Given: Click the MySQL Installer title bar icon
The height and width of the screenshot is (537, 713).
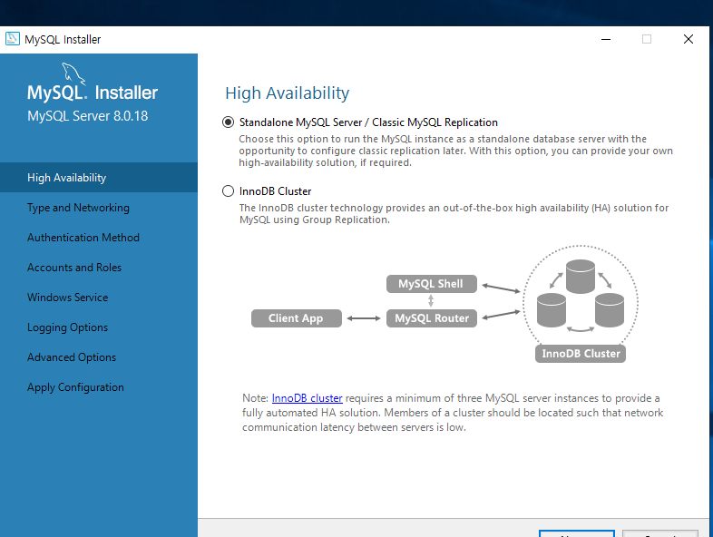Looking at the screenshot, I should point(13,39).
